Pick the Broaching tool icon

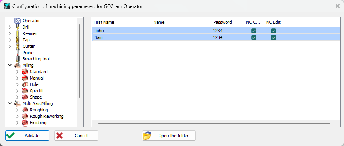[18, 59]
